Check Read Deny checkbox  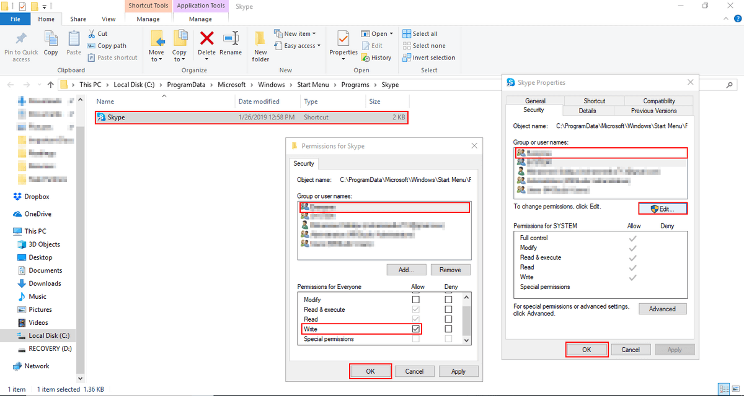coord(448,319)
